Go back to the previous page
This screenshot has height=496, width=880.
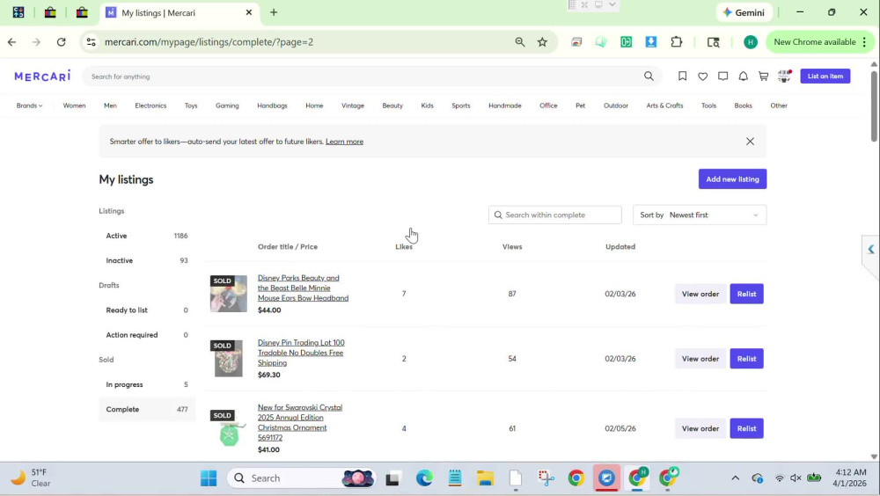tap(11, 42)
